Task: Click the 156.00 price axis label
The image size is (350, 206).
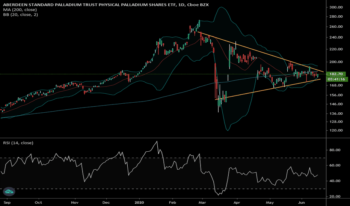Action: pyautogui.click(x=336, y=95)
